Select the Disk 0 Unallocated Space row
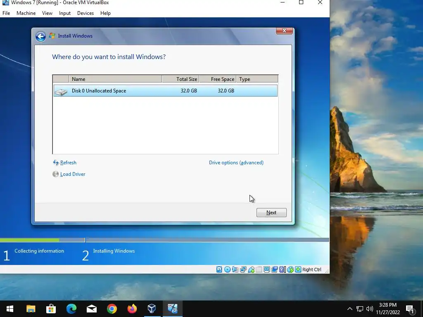423x317 pixels. [165, 90]
